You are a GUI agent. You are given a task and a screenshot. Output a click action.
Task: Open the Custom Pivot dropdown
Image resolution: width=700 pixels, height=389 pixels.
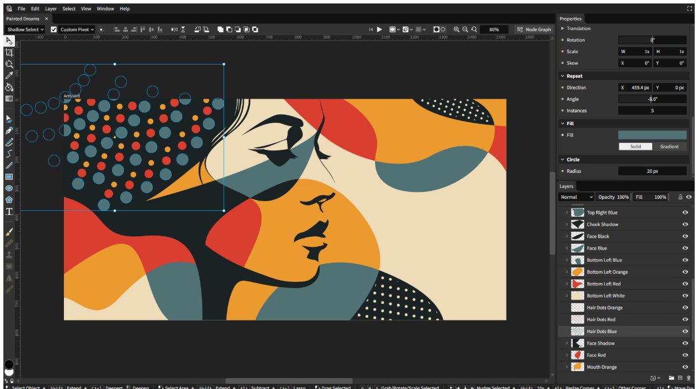(x=77, y=29)
